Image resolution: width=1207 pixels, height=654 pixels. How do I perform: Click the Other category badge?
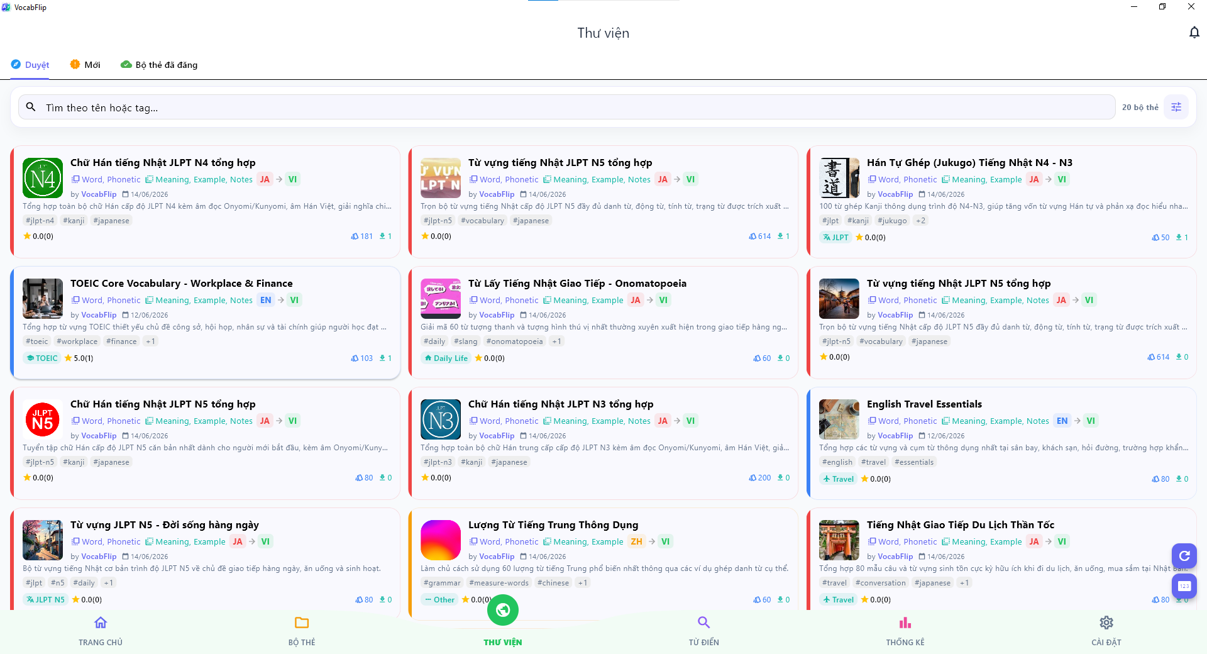[x=439, y=600]
